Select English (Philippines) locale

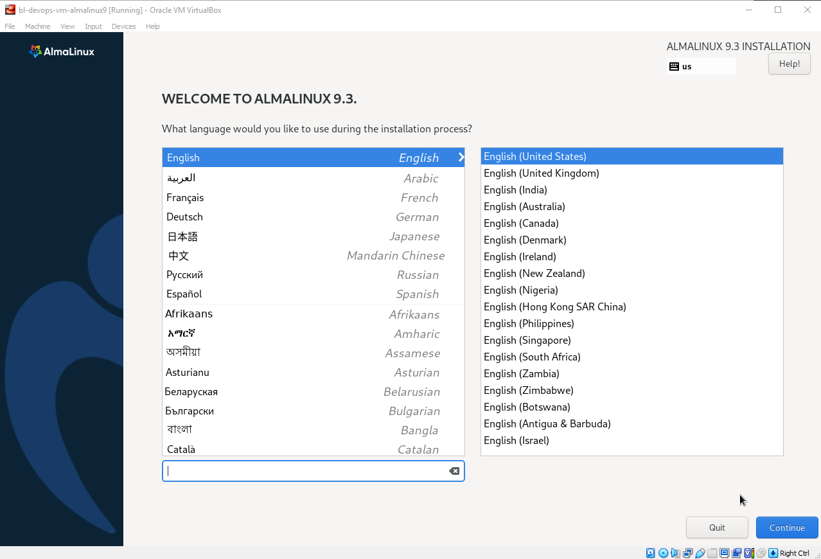[632, 323]
